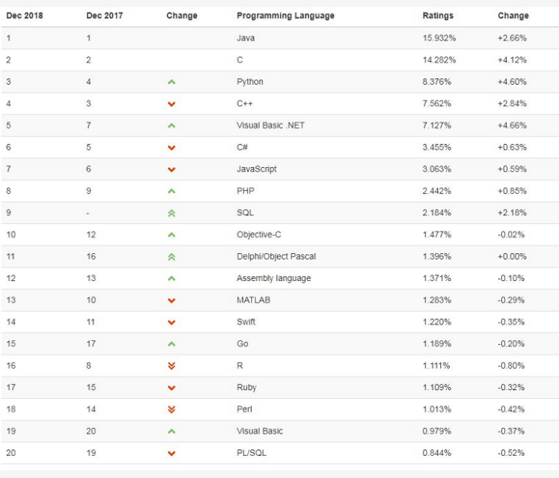This screenshot has width=559, height=478.
Task: Click the Dec 2018 column header
Action: 25,16
